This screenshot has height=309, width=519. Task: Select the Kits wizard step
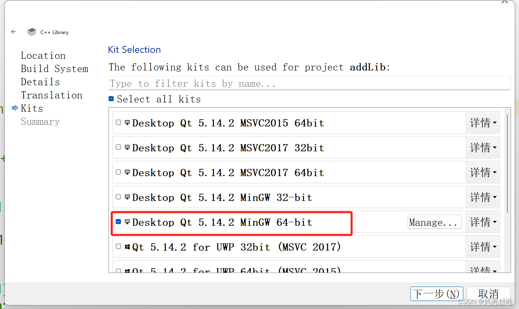tap(32, 108)
